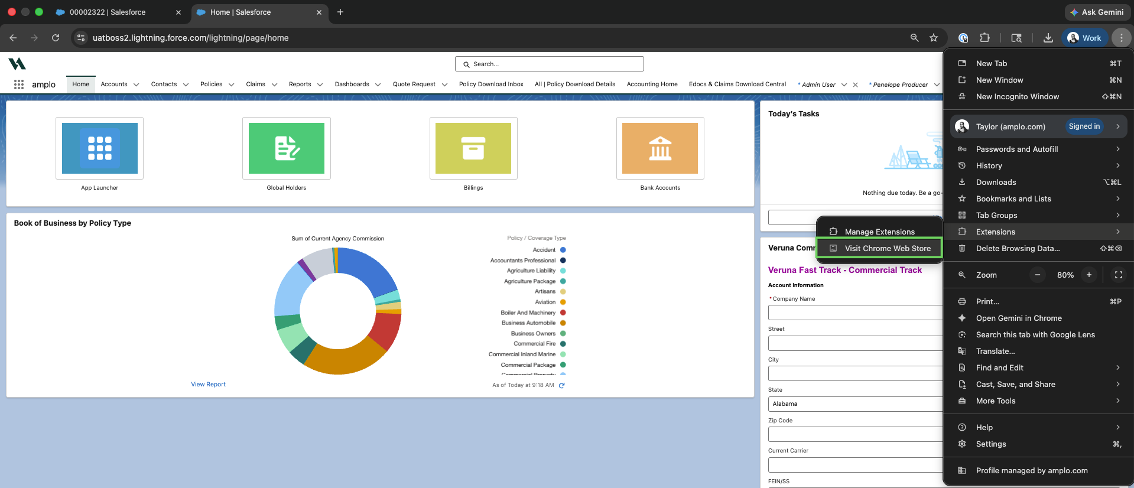Open Taylor (amplo.com) profile menu row
The width and height of the screenshot is (1134, 488).
(1038, 126)
